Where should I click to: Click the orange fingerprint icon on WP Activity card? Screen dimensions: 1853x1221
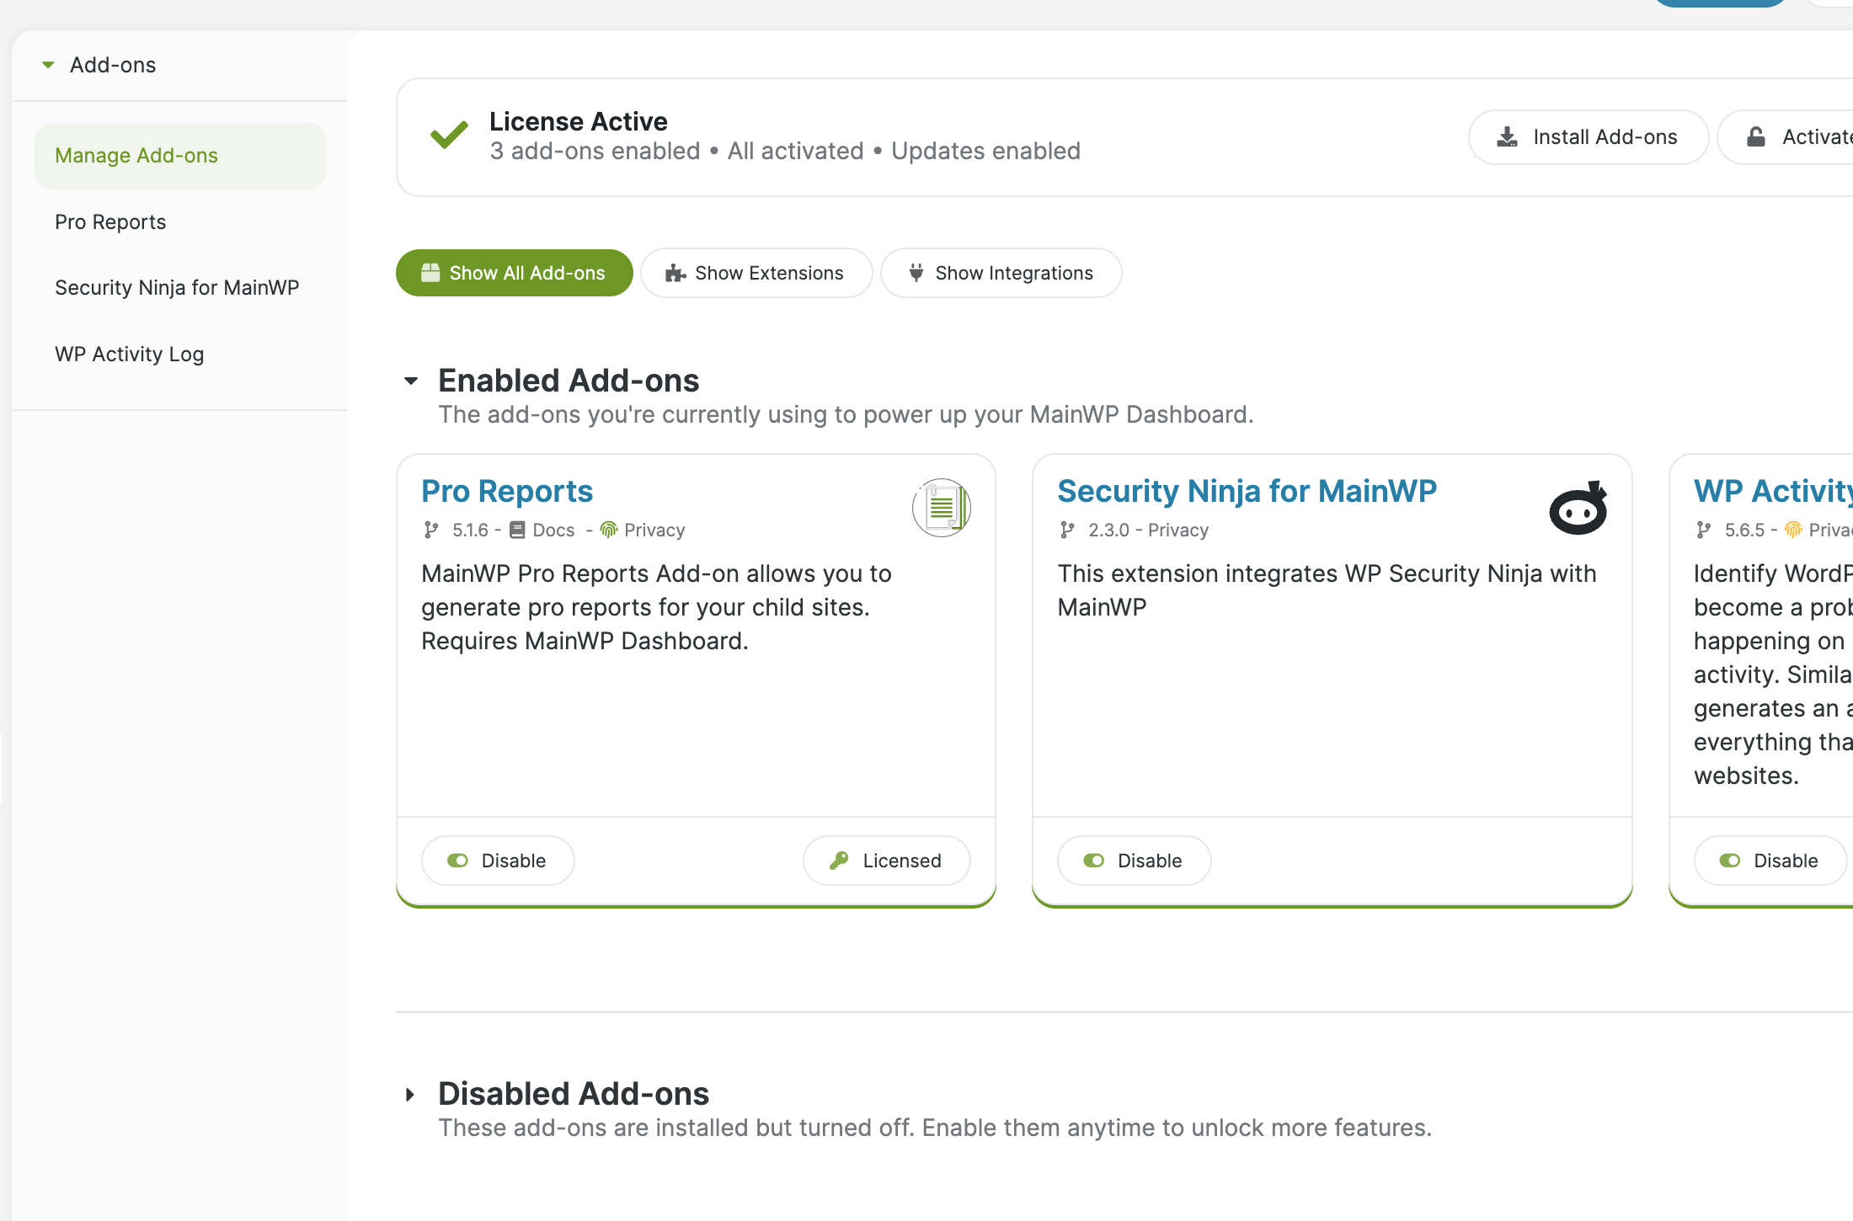[x=1794, y=530]
